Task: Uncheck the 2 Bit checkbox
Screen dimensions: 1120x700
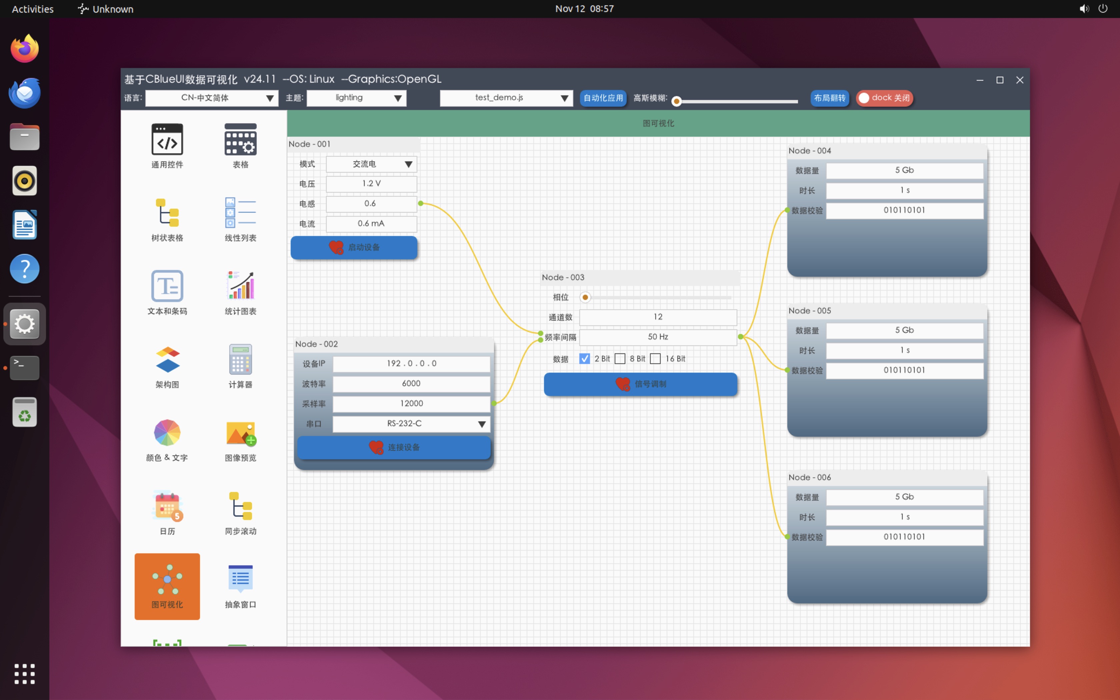Action: 585,359
